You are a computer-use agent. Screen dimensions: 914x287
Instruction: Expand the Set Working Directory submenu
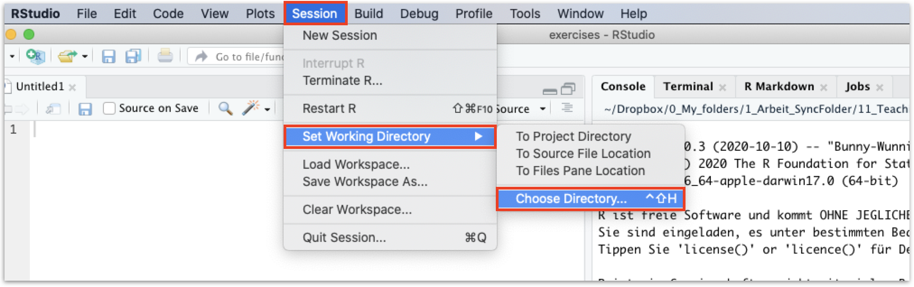(389, 136)
